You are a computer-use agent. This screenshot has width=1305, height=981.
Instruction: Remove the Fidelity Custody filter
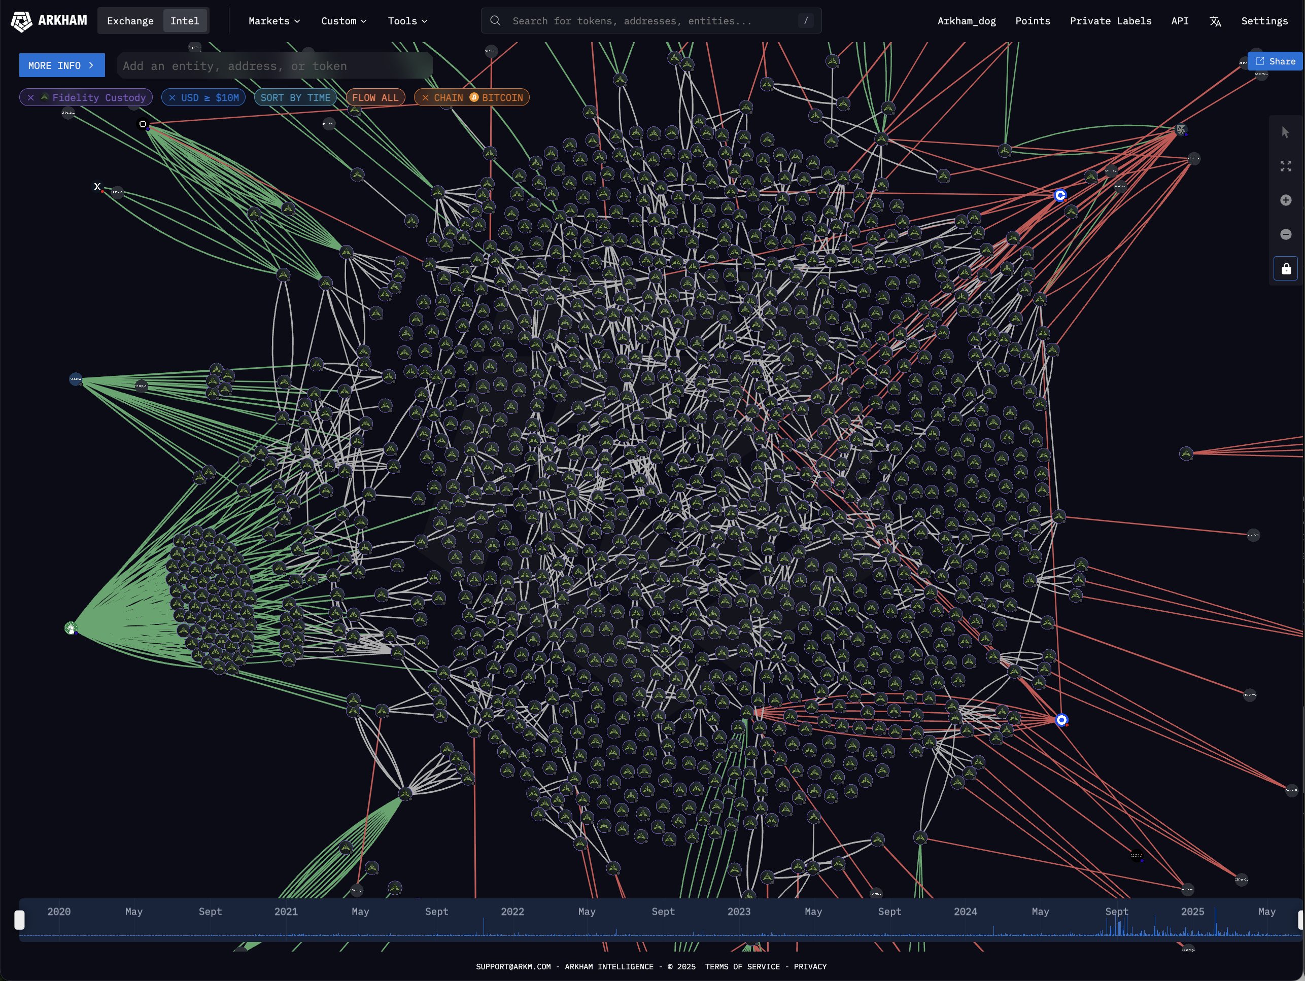30,97
